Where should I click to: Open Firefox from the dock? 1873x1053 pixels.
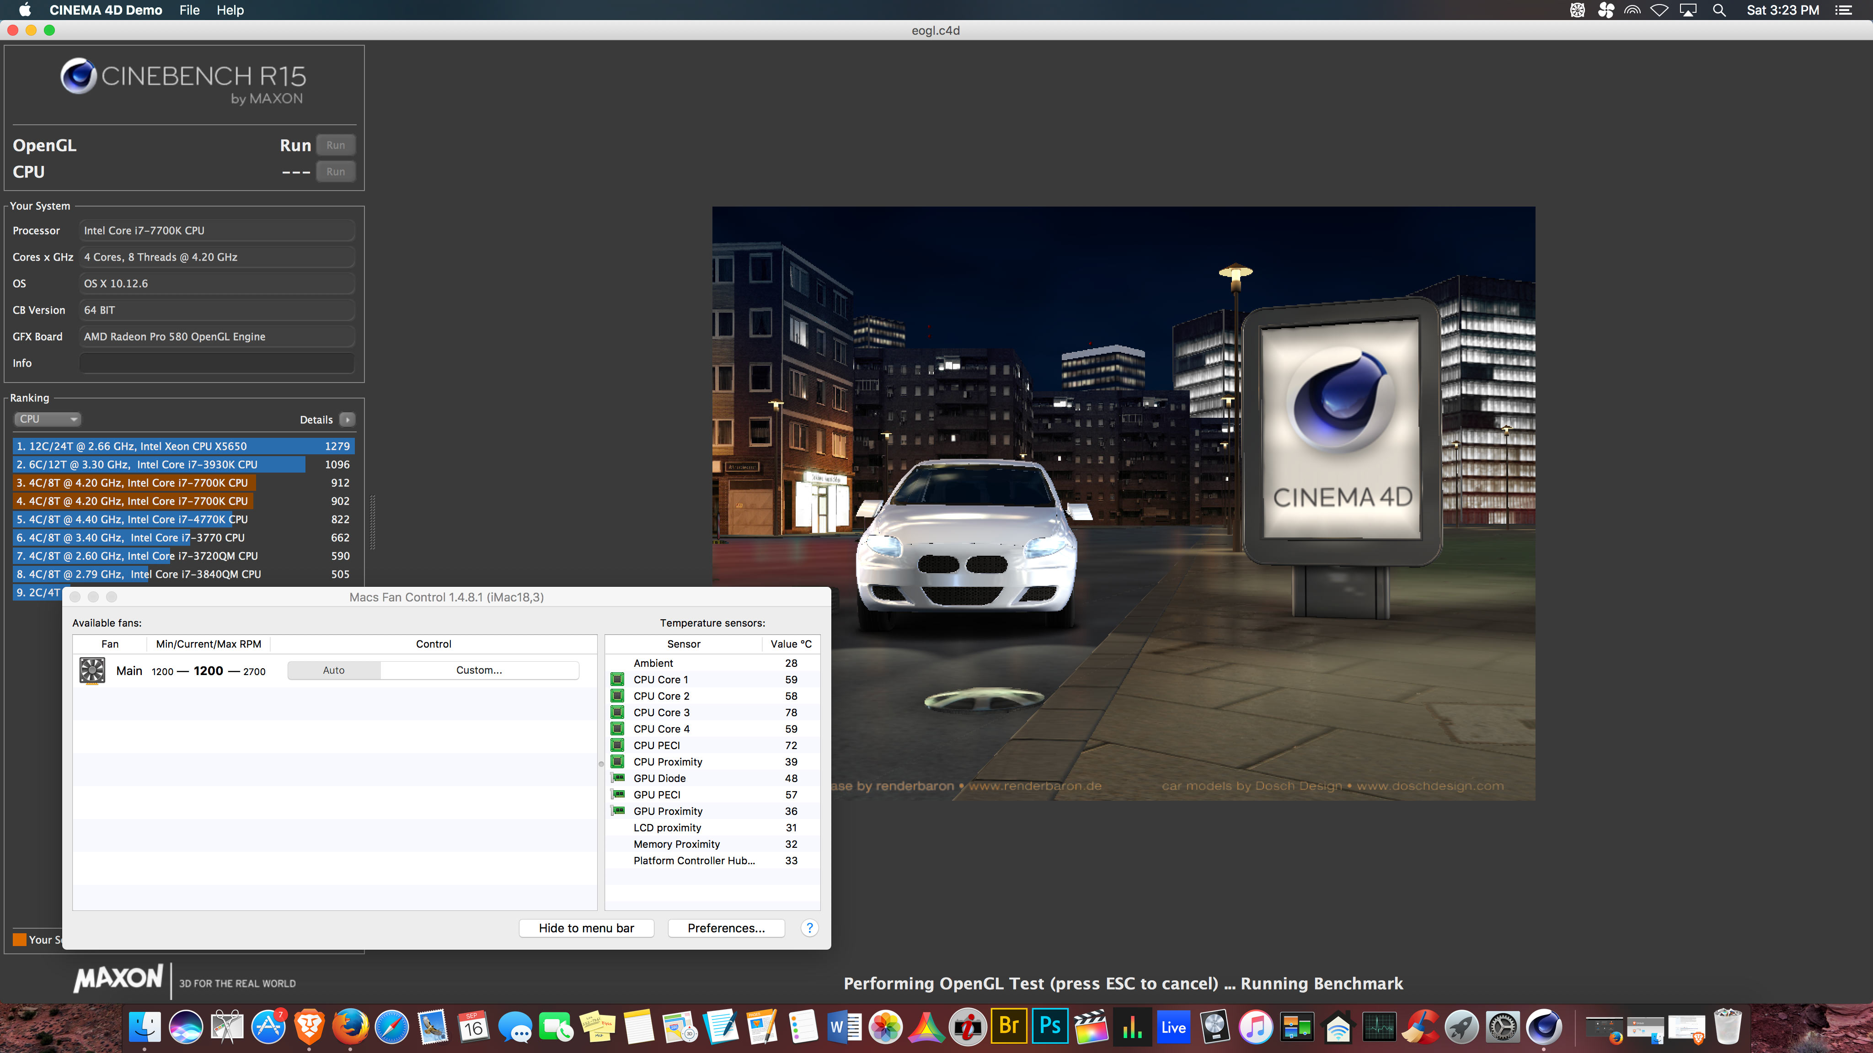(350, 1027)
